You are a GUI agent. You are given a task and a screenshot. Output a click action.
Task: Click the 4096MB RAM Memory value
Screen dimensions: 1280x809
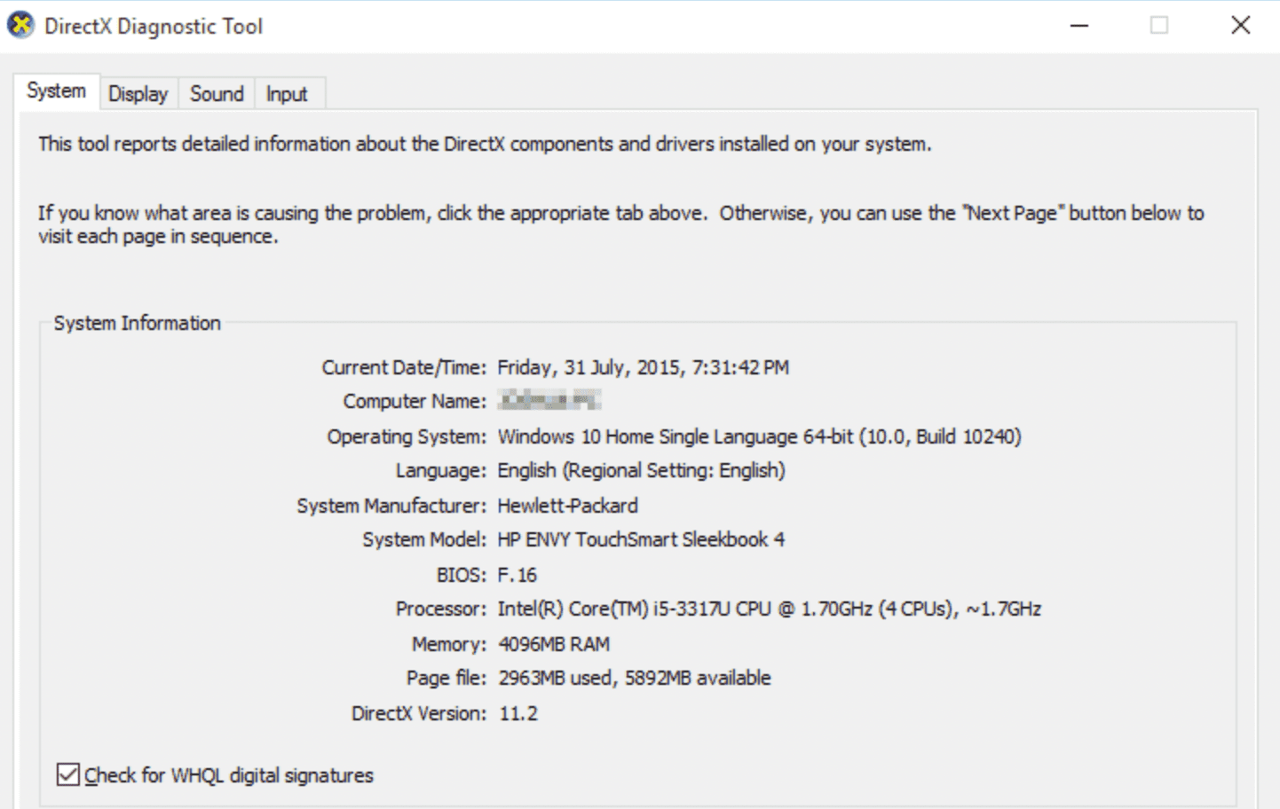[554, 644]
